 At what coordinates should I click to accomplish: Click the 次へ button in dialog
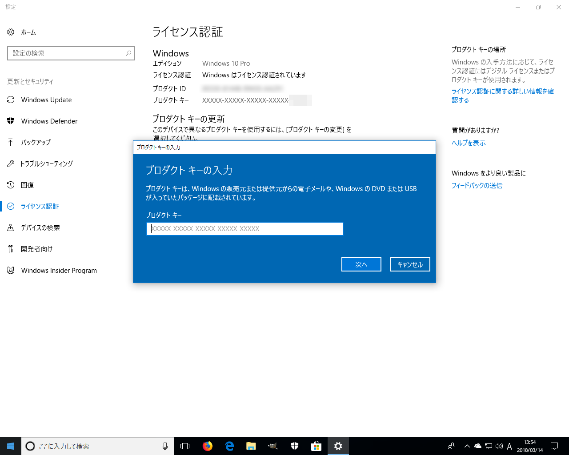tap(361, 264)
